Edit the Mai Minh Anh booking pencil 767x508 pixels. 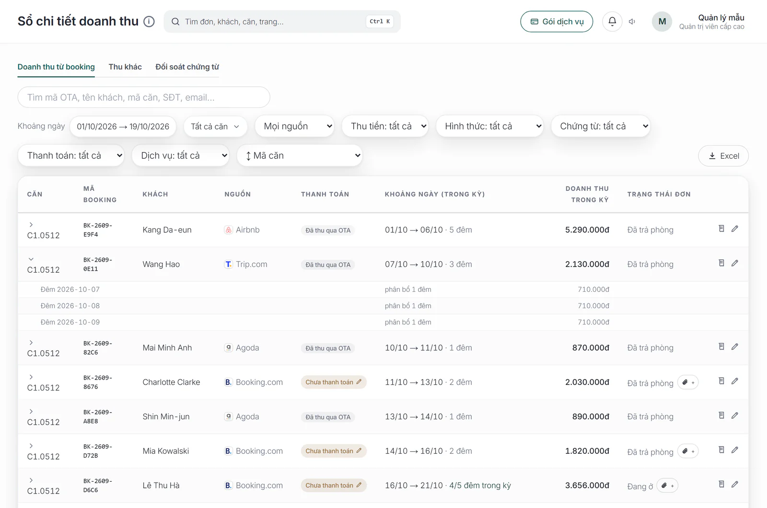734,347
